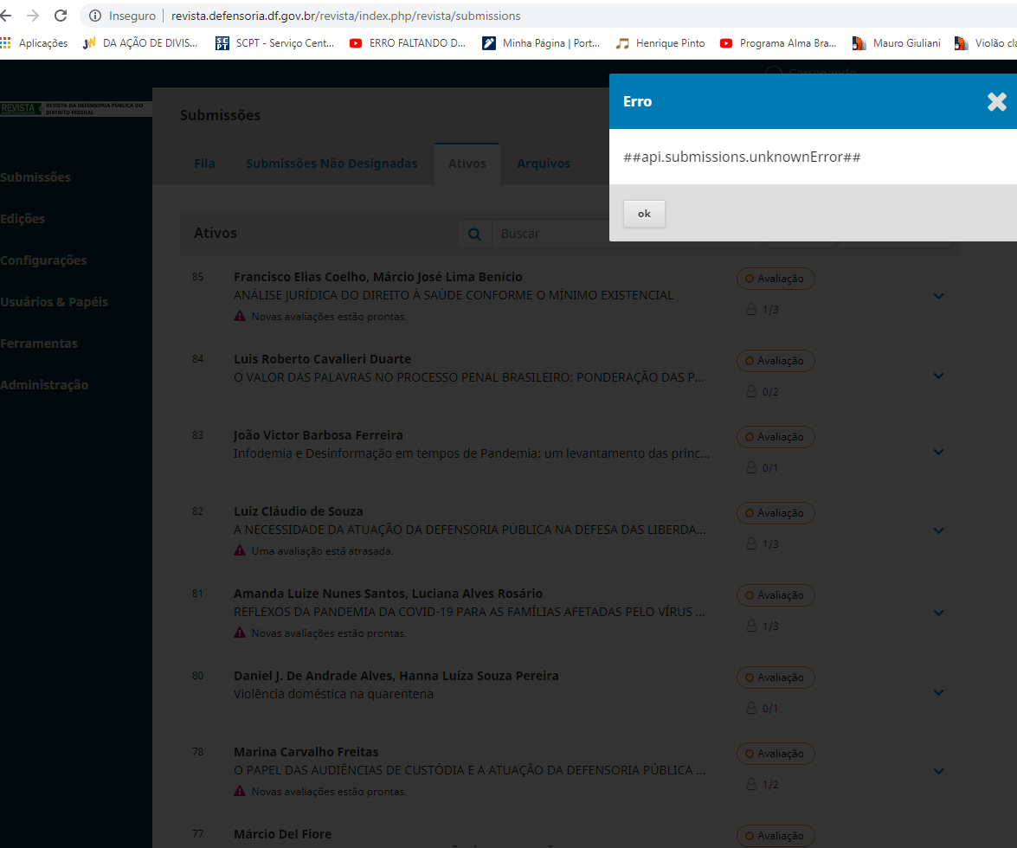Expand submission 80 Violência doméstica chevron
This screenshot has height=848, width=1017.
point(938,692)
